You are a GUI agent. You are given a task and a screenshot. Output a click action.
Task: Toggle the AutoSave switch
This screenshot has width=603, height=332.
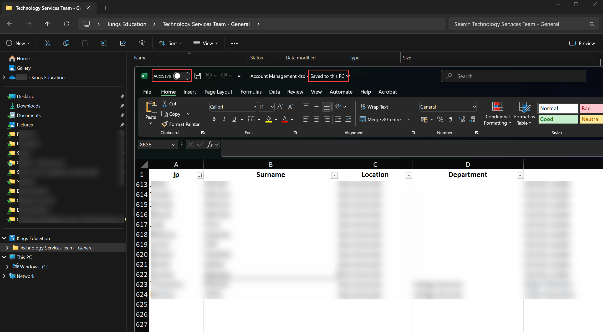coord(181,76)
